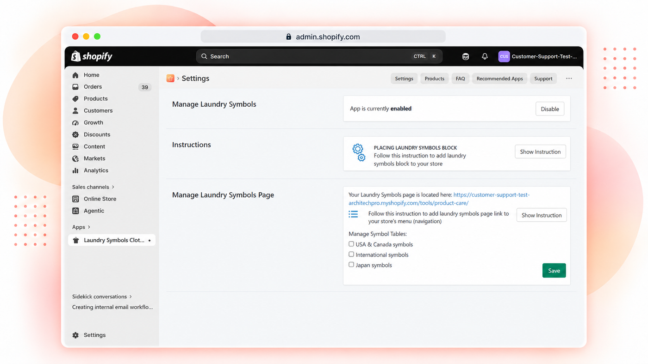Click the Settings gear icon in sidebar
This screenshot has width=648, height=364.
[x=75, y=335]
